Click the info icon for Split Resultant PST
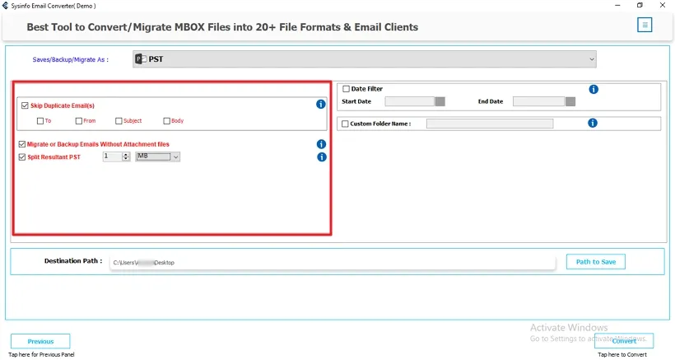This screenshot has width=675, height=360. (322, 157)
